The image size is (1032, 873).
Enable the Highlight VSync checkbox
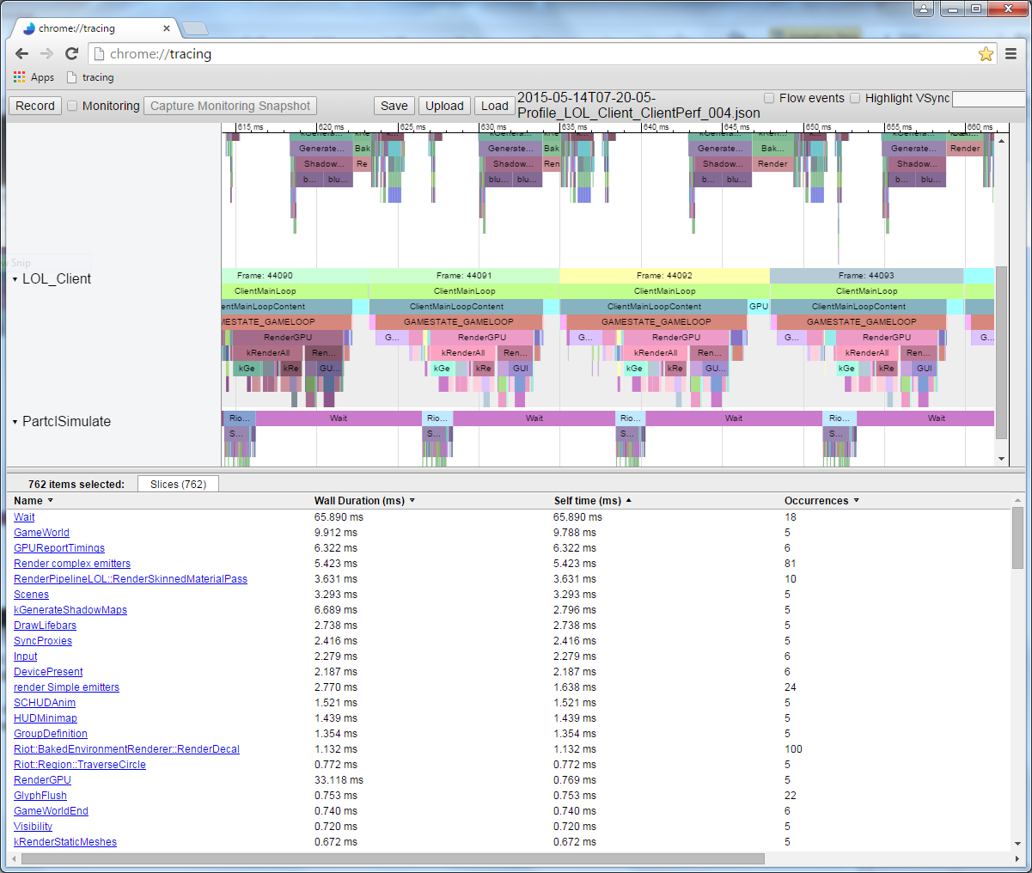pos(855,98)
